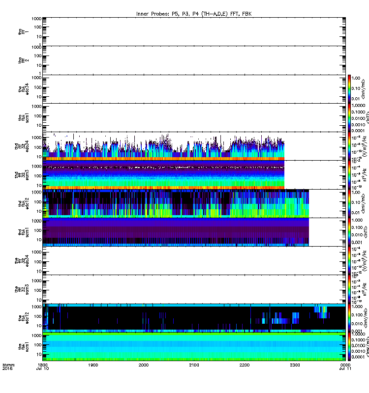The image size is (369, 393).
Task: Click the "0000 Jul 11" time tick label
Action: 345,366
